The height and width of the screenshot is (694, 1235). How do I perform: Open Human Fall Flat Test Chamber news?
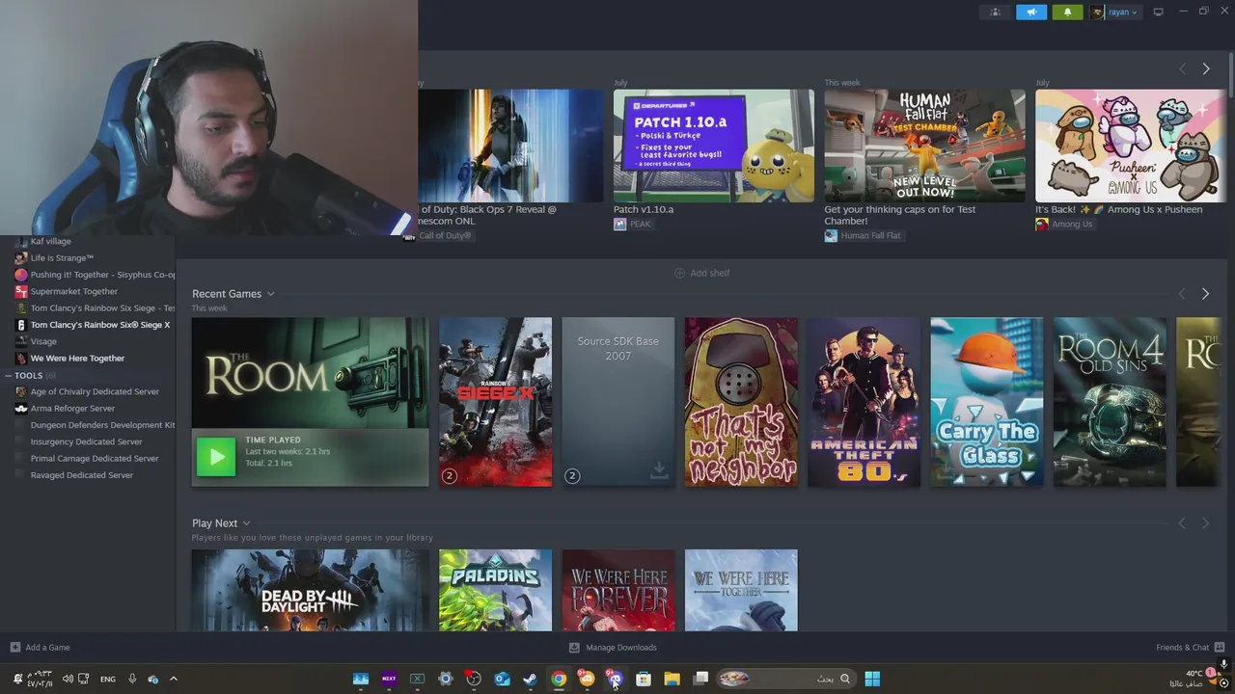pos(924,146)
